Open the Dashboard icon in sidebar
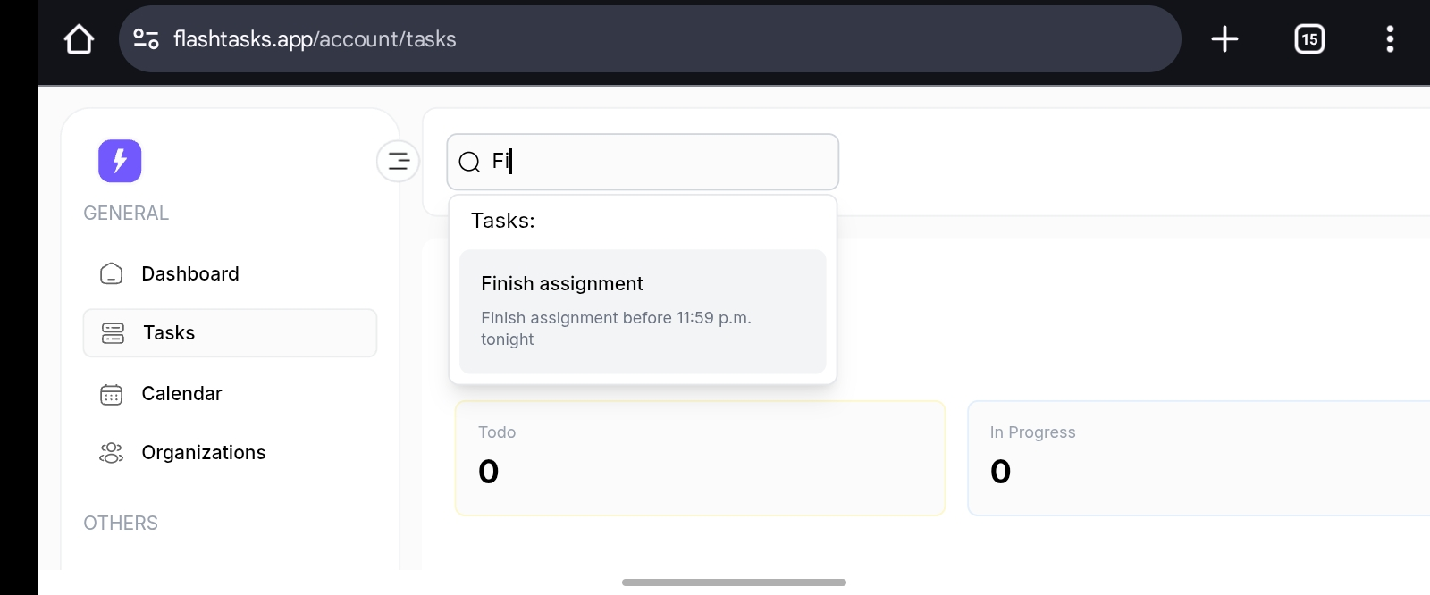This screenshot has width=1430, height=595. (111, 273)
